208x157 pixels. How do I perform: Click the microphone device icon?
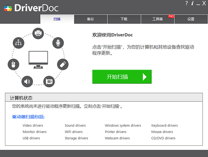point(58,43)
